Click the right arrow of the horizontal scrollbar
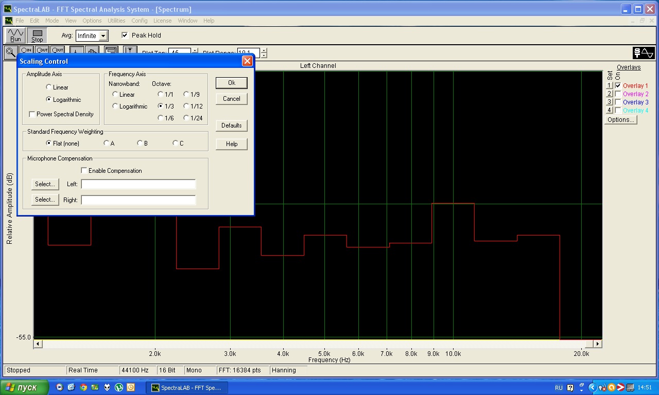 tap(597, 344)
